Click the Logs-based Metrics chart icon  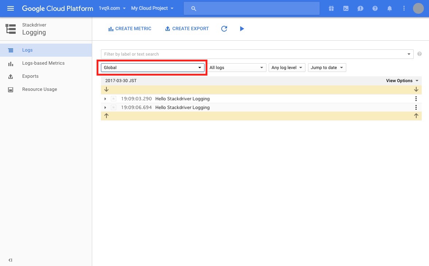[11, 64]
